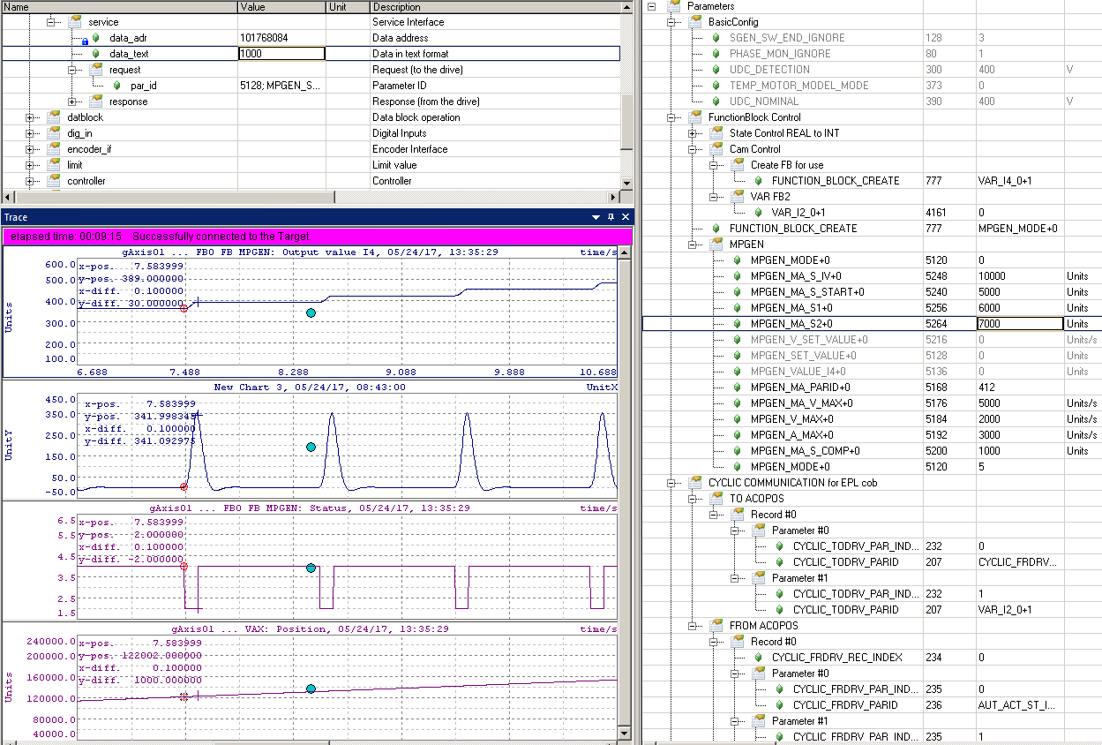Screen dimensions: 1102x745
Task: Click the par_id green parameter icon
Action: 116,86
